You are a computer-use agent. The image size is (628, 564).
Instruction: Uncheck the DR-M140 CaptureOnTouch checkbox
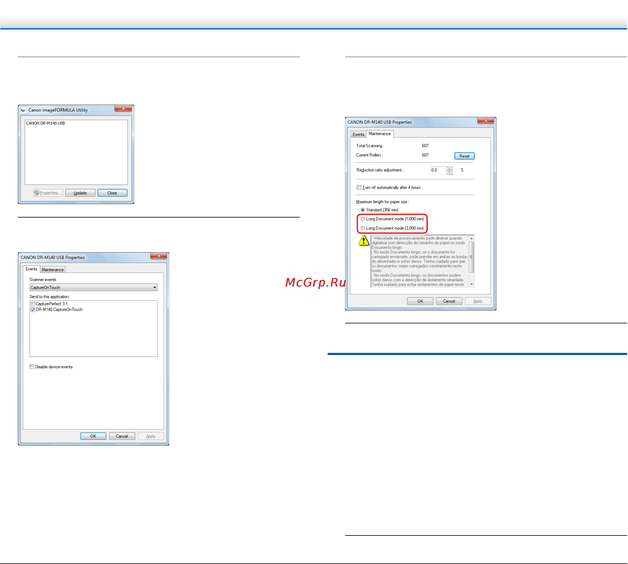[33, 310]
